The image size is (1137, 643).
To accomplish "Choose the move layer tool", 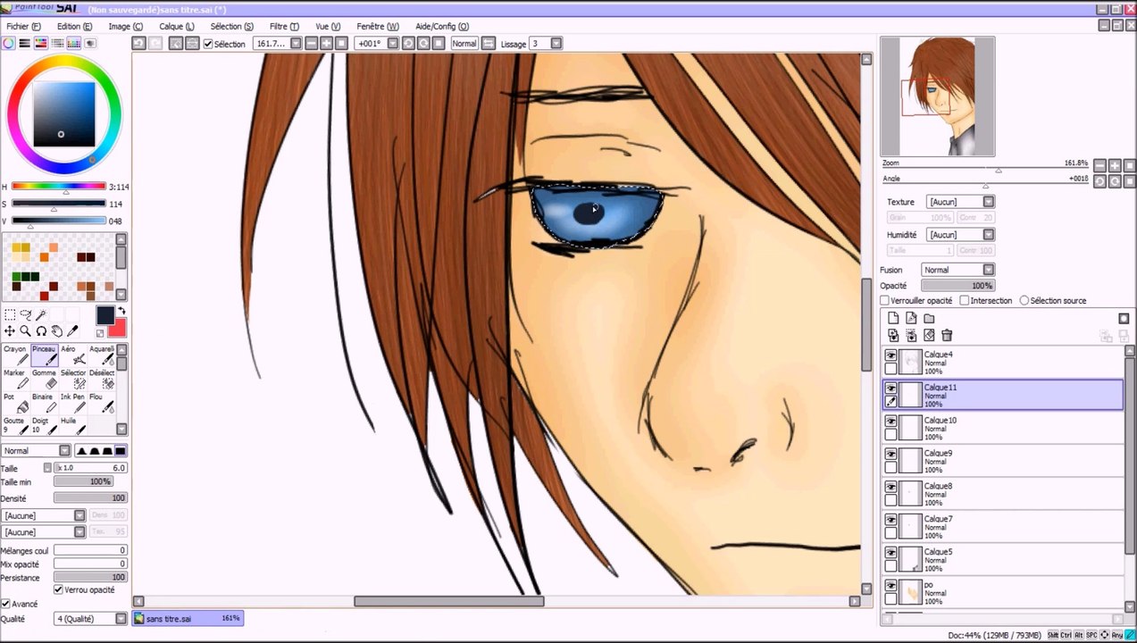I will tap(10, 330).
